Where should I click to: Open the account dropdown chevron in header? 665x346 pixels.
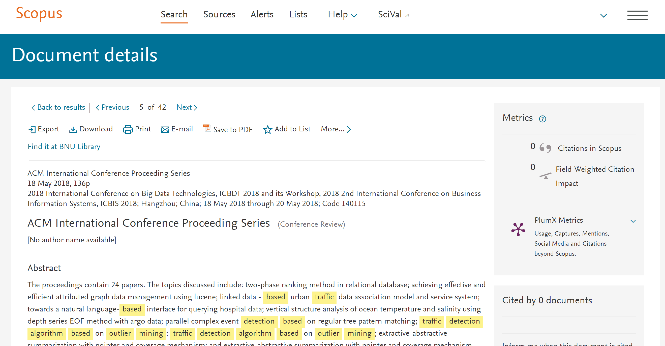[603, 15]
